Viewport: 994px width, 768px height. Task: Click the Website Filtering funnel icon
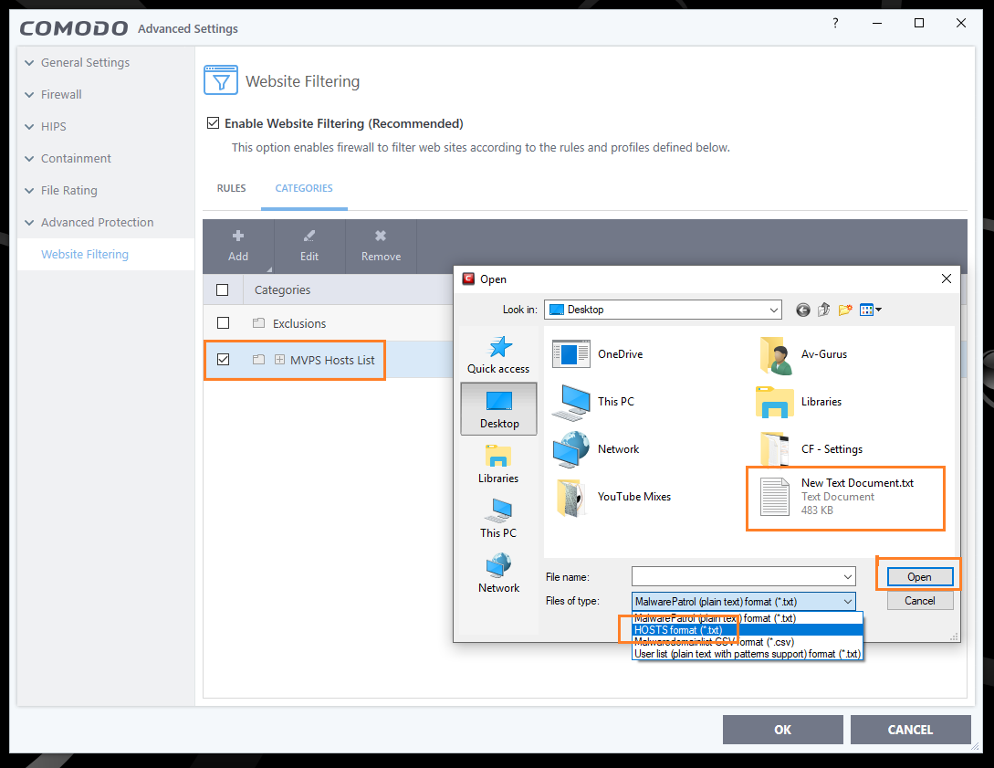(x=221, y=80)
